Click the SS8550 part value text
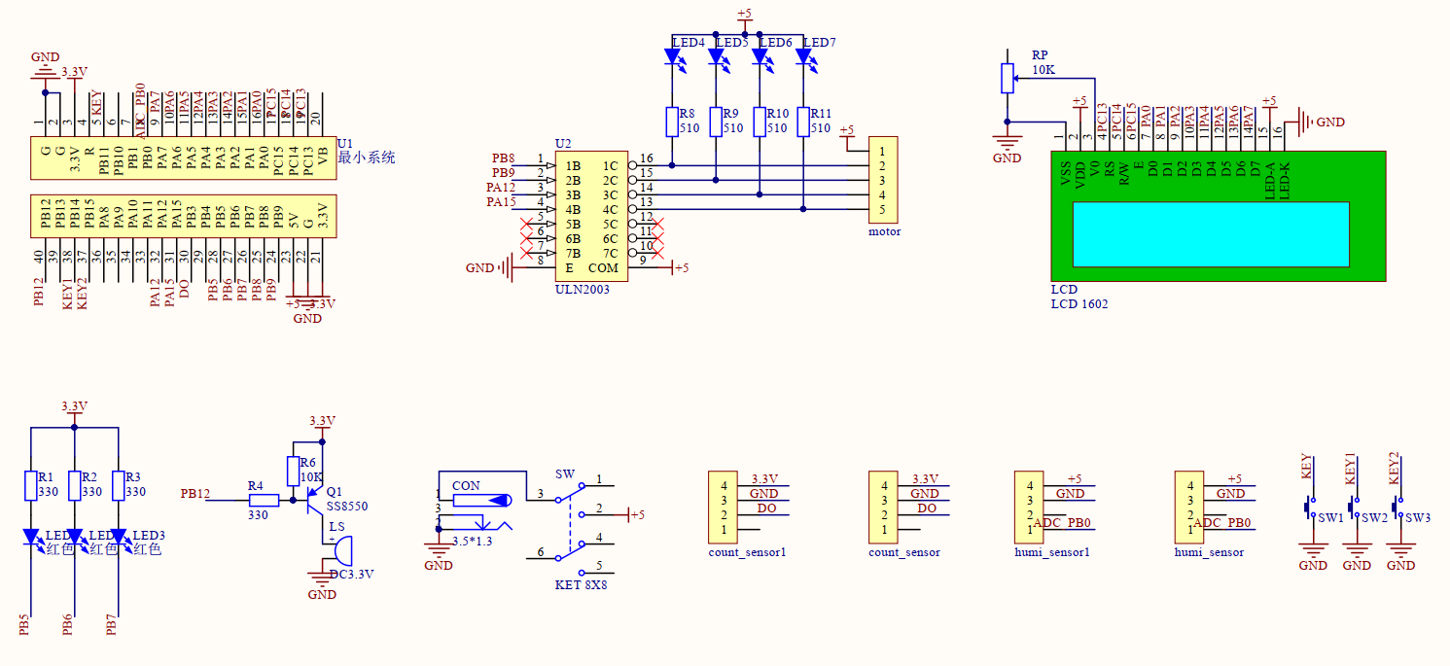Viewport: 1450px width, 666px height. coord(347,507)
